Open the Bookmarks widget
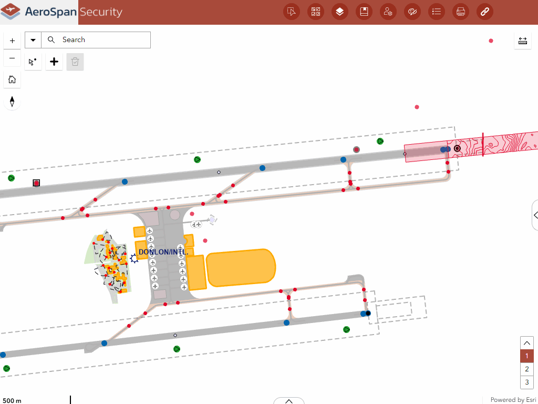Screen dimensions: 538x404 tap(364, 12)
